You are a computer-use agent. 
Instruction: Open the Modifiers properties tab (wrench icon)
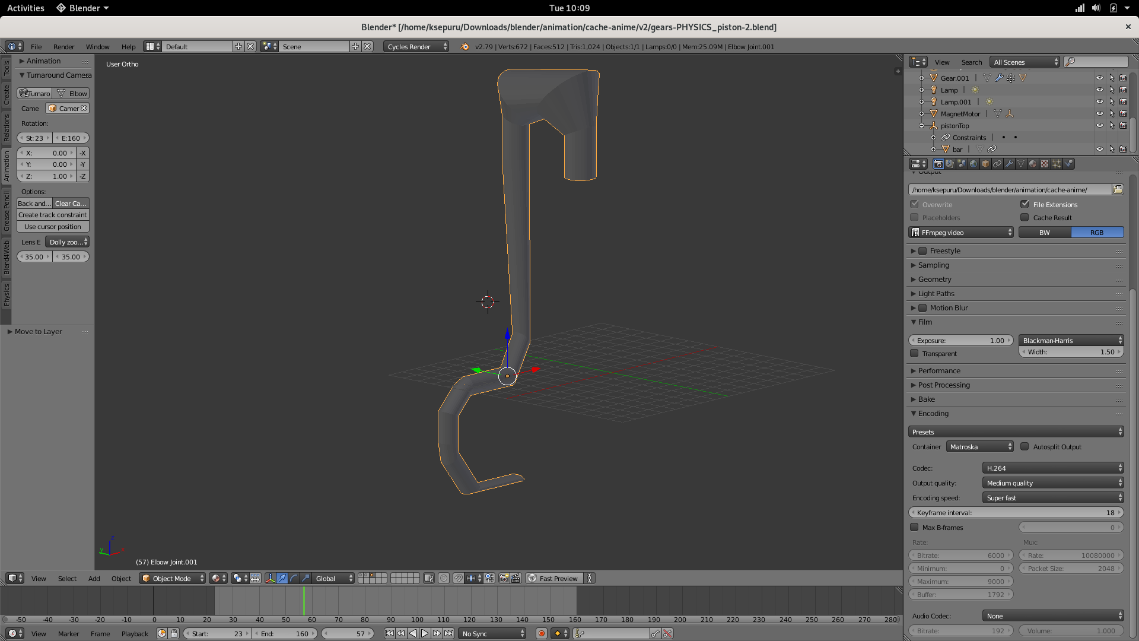coord(1009,164)
